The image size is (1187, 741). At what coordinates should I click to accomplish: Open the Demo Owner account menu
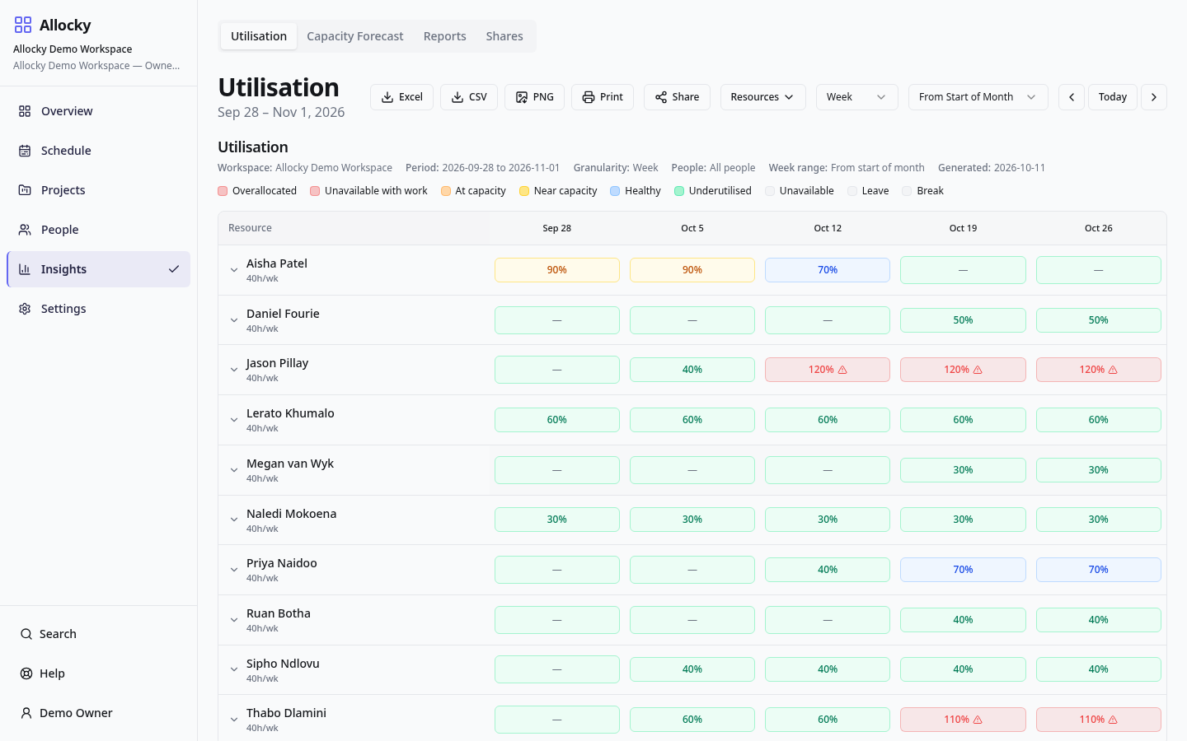click(98, 713)
